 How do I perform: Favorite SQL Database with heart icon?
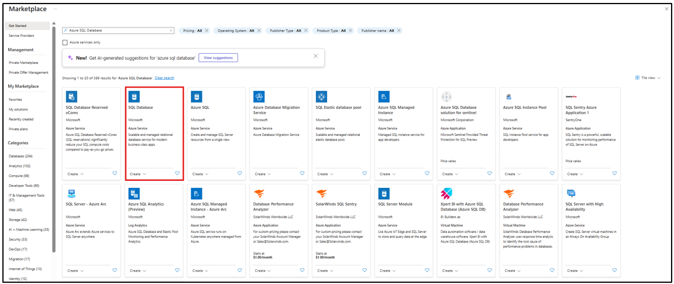coord(177,173)
